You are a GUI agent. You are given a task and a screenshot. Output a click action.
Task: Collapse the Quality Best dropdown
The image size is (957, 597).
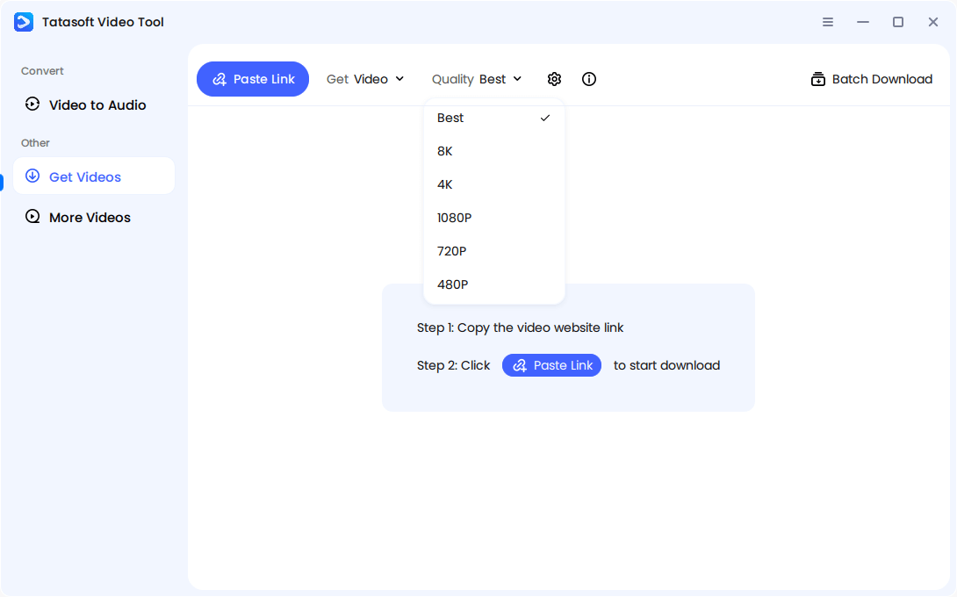point(477,79)
